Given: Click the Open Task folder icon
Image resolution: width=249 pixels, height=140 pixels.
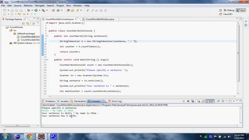Looking at the screenshot, I should 73,10.
